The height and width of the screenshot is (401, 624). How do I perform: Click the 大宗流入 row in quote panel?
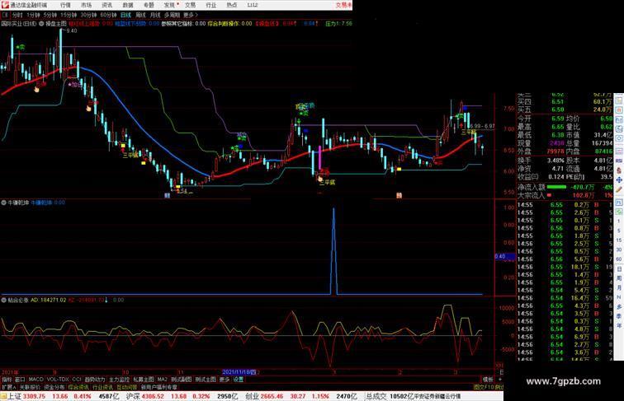565,195
